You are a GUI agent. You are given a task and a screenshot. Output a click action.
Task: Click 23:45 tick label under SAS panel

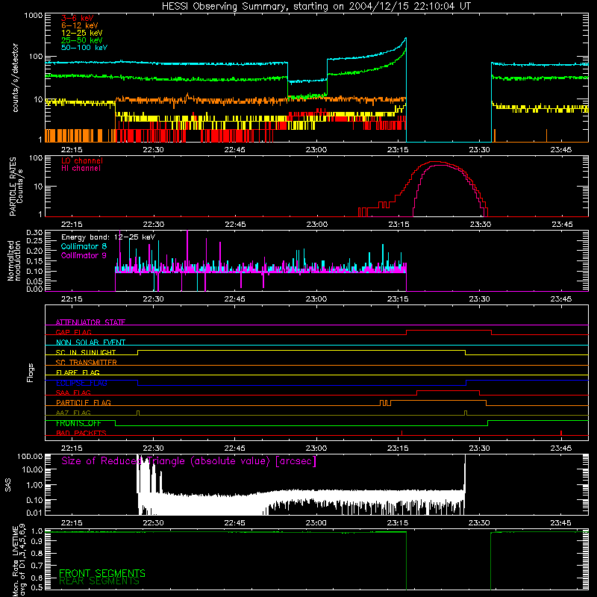point(561,523)
